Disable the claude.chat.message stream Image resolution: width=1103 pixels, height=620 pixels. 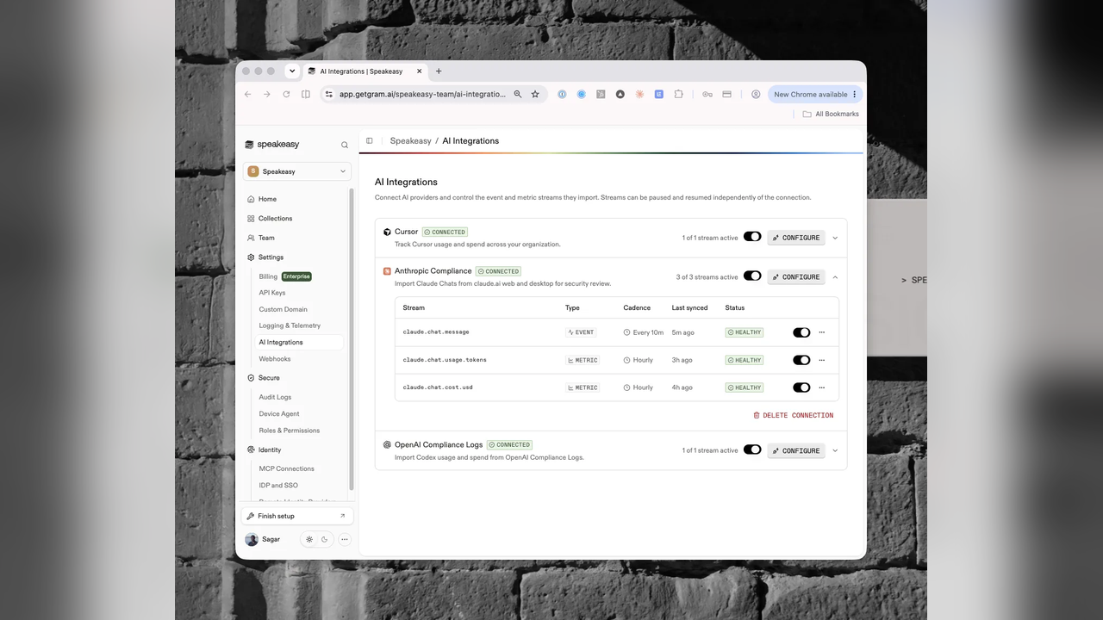pyautogui.click(x=801, y=332)
